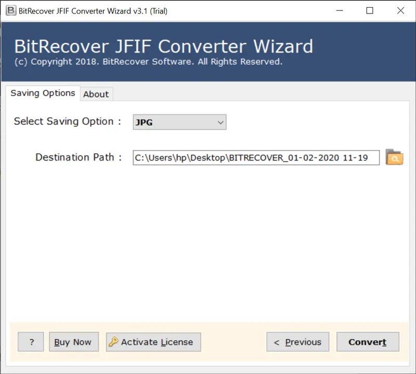Close the BitRecover wizard window
Viewport: 416px width, 374px height.
click(400, 10)
